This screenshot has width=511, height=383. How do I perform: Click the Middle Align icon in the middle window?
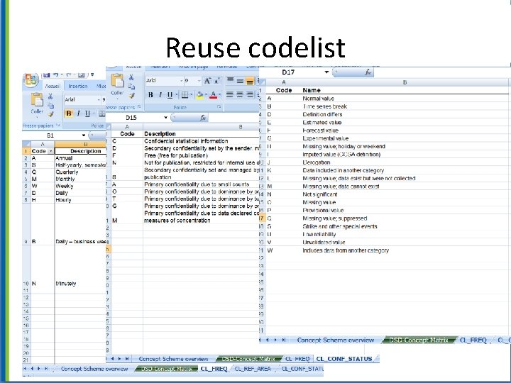tap(240, 81)
